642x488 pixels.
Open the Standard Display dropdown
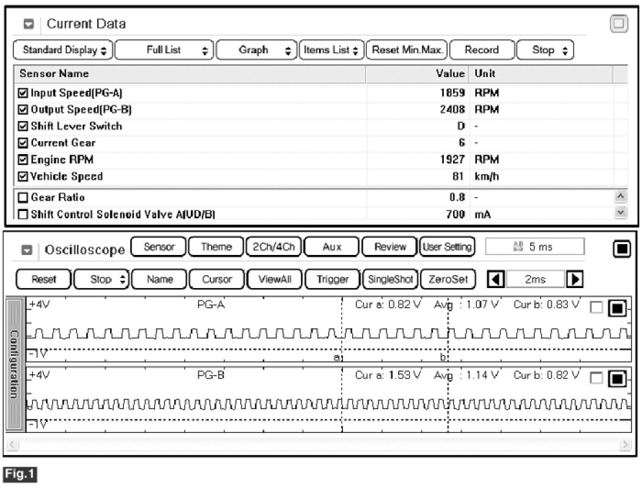click(64, 50)
